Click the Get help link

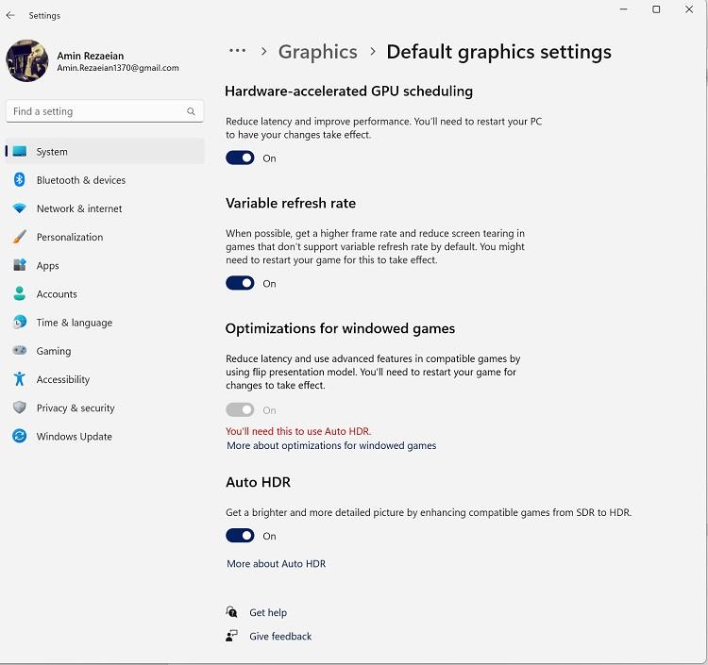click(267, 613)
